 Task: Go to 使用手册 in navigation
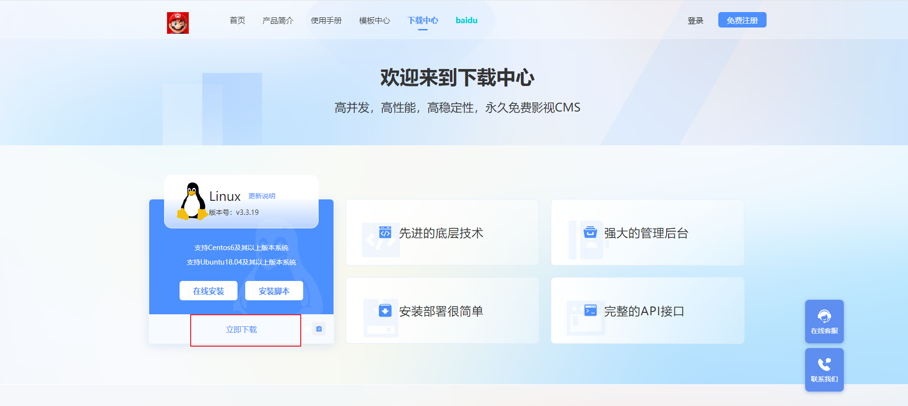(x=326, y=20)
